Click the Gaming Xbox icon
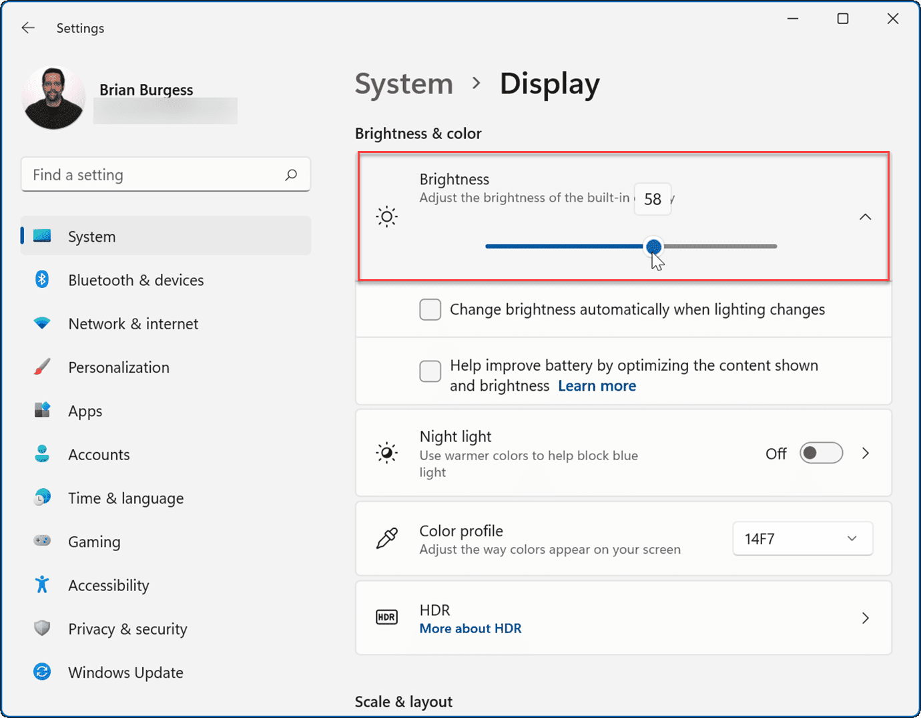The height and width of the screenshot is (718, 921). tap(41, 541)
